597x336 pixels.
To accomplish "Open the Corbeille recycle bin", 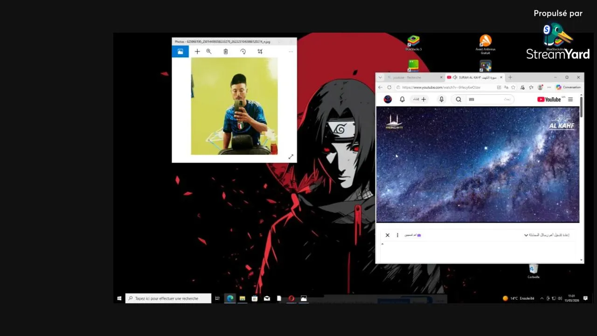I will pyautogui.click(x=534, y=271).
